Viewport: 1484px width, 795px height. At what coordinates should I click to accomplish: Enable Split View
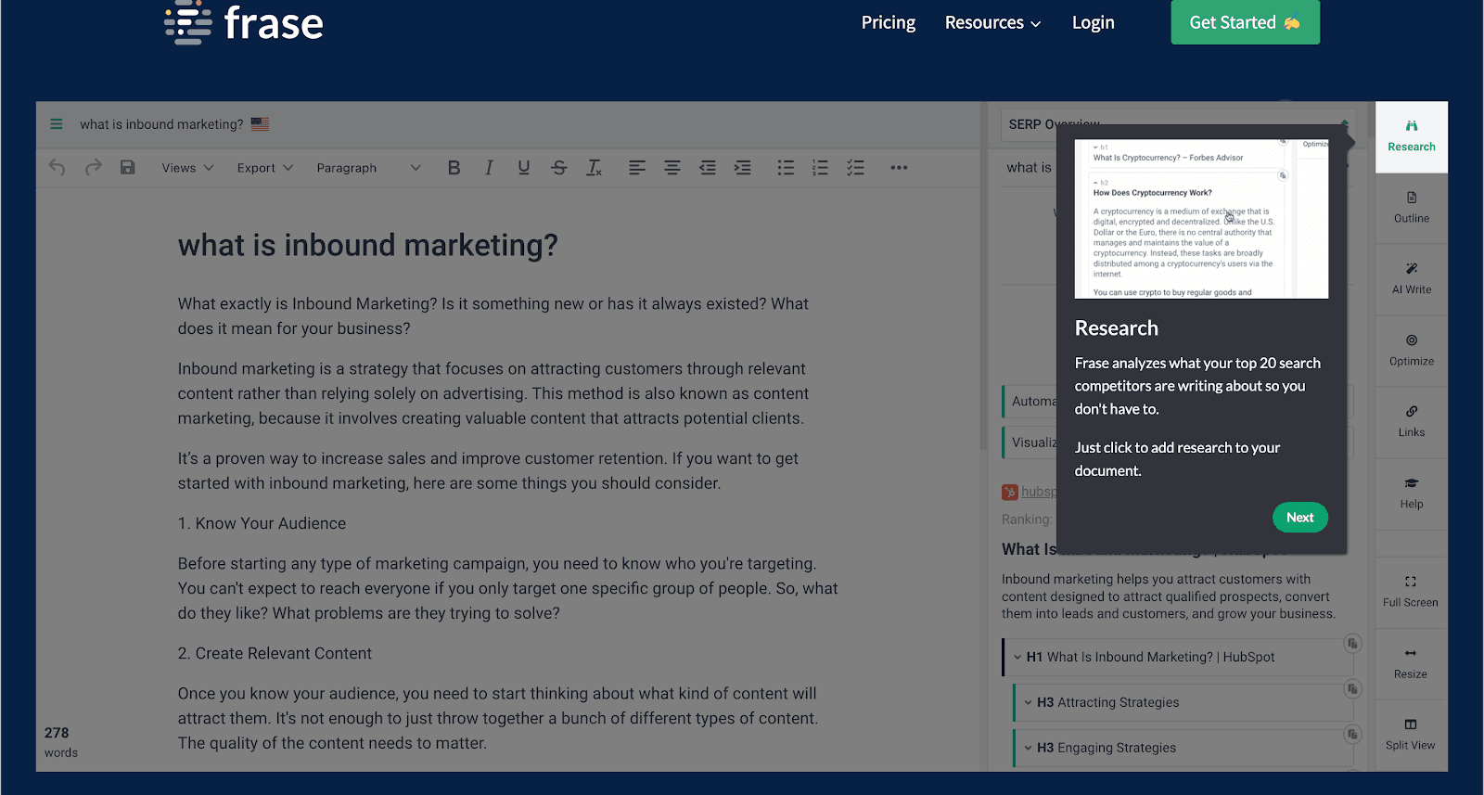(x=1411, y=735)
